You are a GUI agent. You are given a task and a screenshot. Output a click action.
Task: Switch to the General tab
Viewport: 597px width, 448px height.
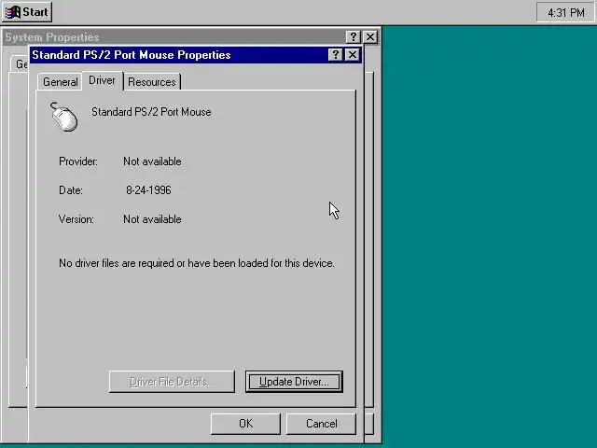(60, 82)
